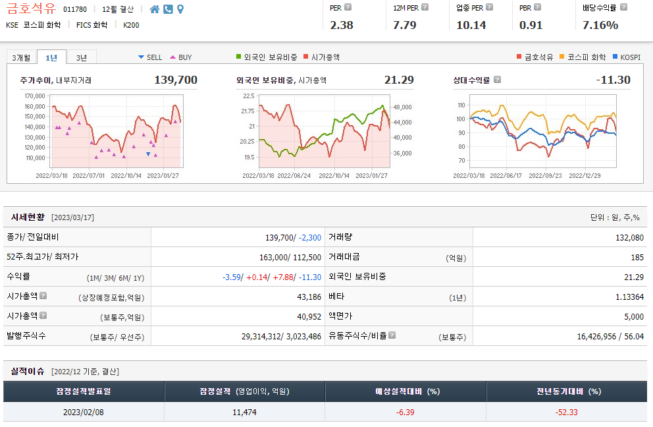Screen dimensions: 653x427
Task: Click the -11.30 relative return value
Action: coord(613,80)
